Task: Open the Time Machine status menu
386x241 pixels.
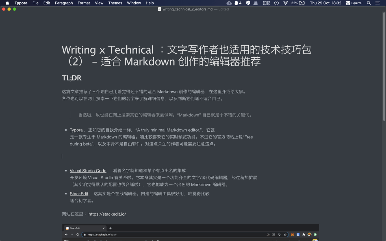Action: click(276, 3)
